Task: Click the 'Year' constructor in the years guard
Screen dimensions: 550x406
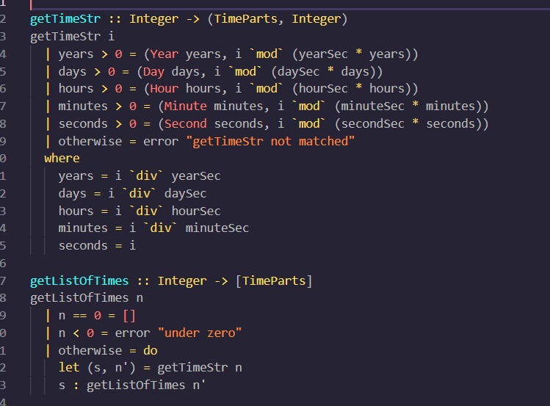Action: 164,54
